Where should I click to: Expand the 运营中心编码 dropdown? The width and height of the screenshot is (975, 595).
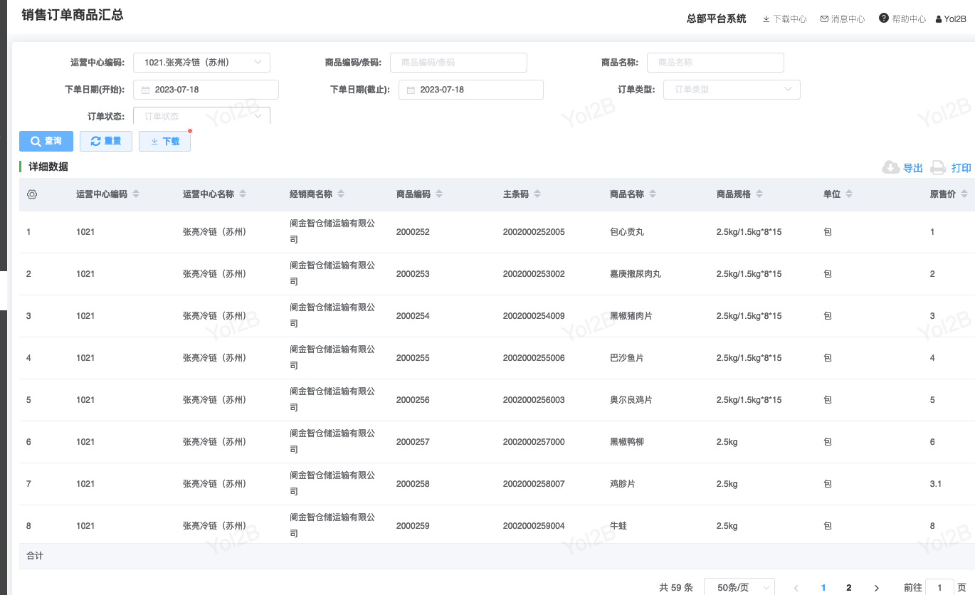[258, 62]
